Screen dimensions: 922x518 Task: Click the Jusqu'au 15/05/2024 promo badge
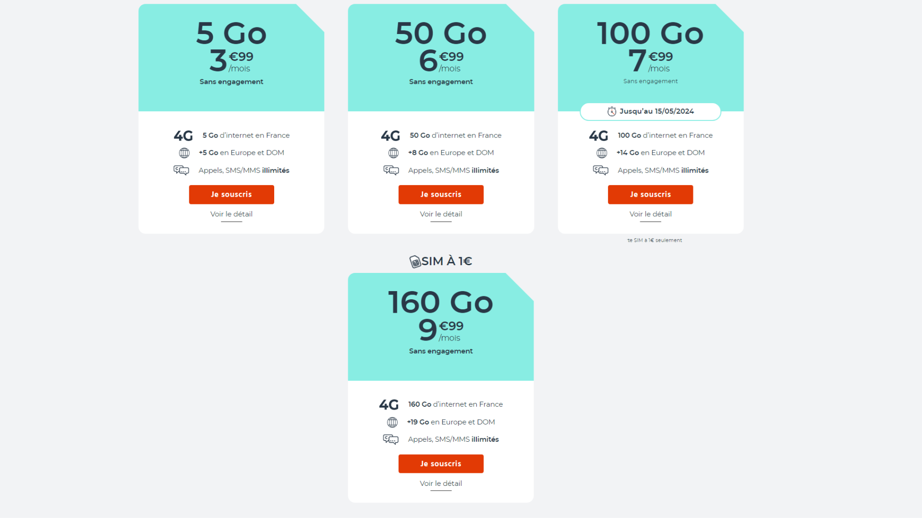pyautogui.click(x=650, y=111)
